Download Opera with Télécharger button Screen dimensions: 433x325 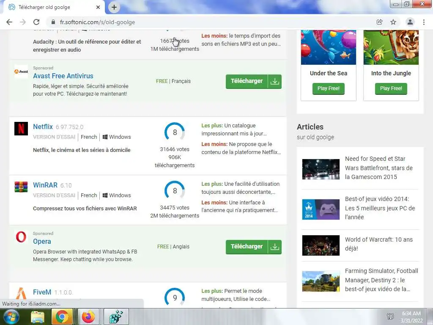pyautogui.click(x=254, y=247)
